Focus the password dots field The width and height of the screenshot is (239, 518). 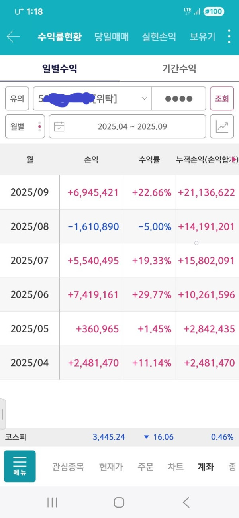pyautogui.click(x=178, y=98)
